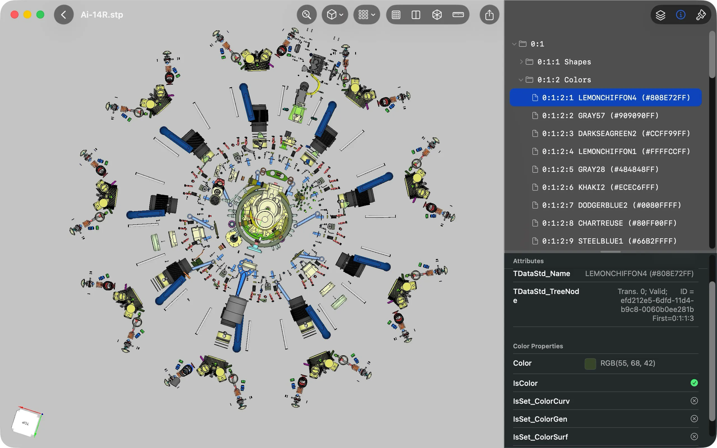Click the share export button
Screen dimensions: 717x448
(x=490, y=15)
